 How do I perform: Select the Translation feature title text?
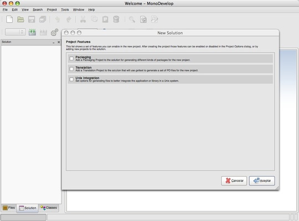84,67
